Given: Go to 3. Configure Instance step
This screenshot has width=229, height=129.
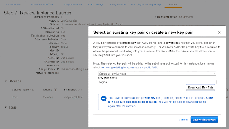Looking at the screenshot, I should (70, 5).
